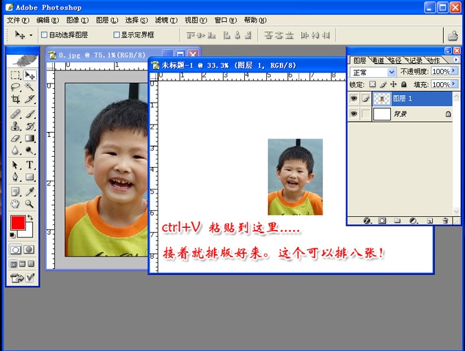Screen dimensions: 465x351
Task: Select the Rectangle shape tool
Action: [29, 177]
